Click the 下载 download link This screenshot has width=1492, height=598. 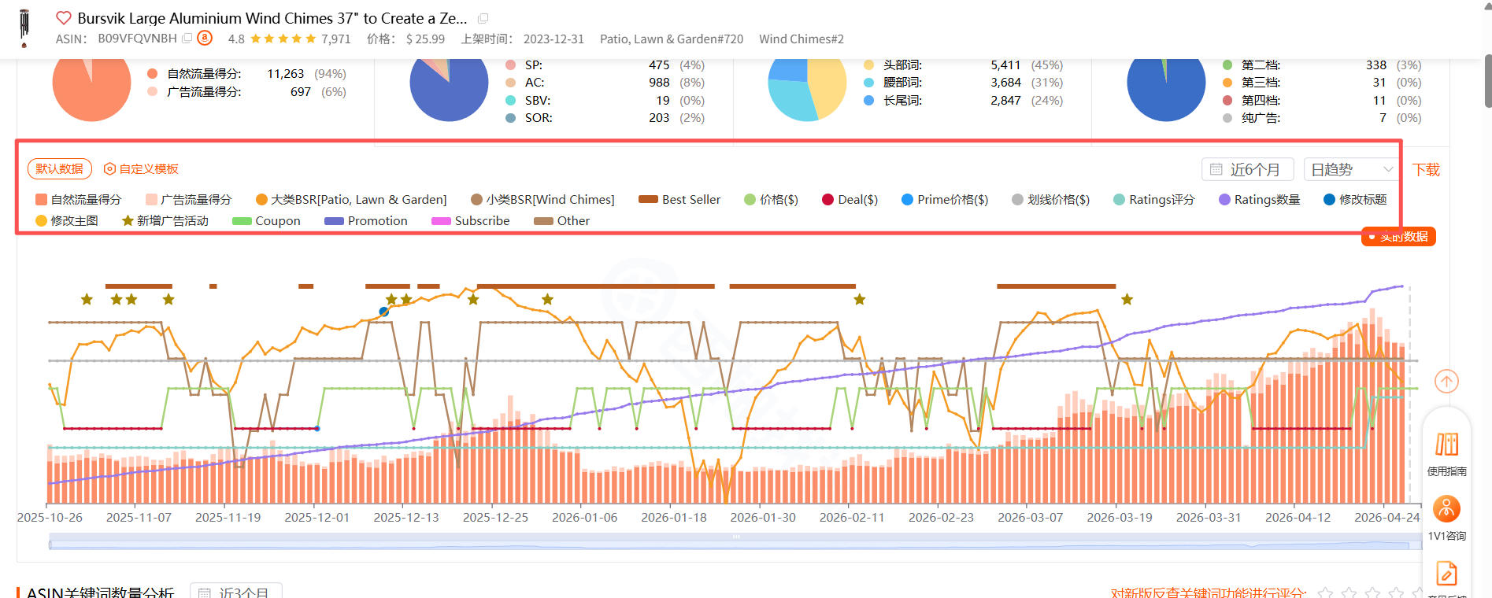coord(1426,170)
